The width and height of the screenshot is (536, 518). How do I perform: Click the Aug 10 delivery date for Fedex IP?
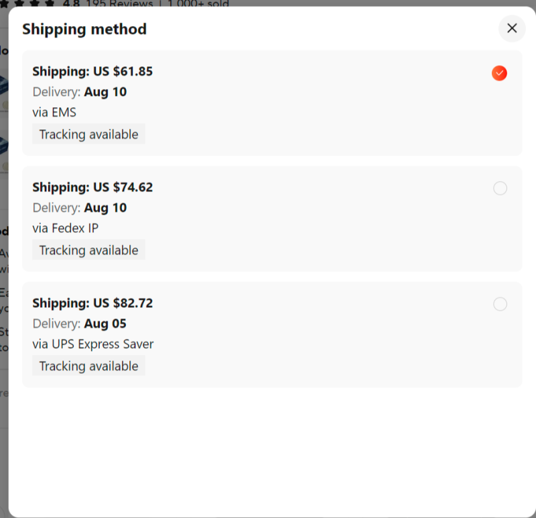point(105,208)
